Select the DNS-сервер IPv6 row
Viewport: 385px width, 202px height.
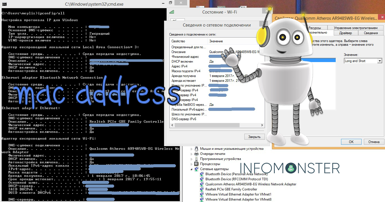217,119
